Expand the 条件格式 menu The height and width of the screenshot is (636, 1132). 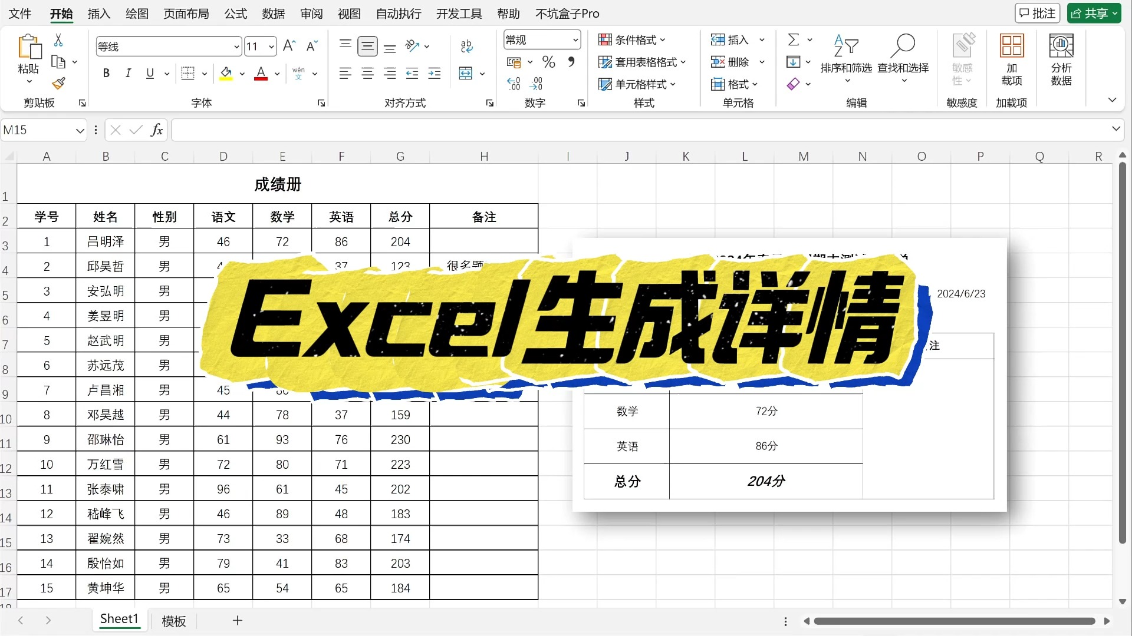(x=632, y=40)
